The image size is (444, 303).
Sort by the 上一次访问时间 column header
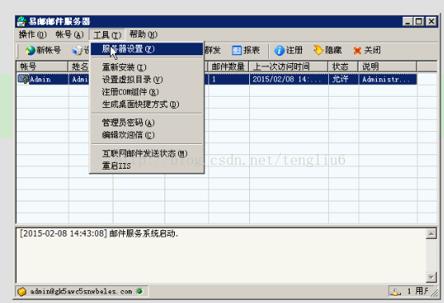(288, 66)
